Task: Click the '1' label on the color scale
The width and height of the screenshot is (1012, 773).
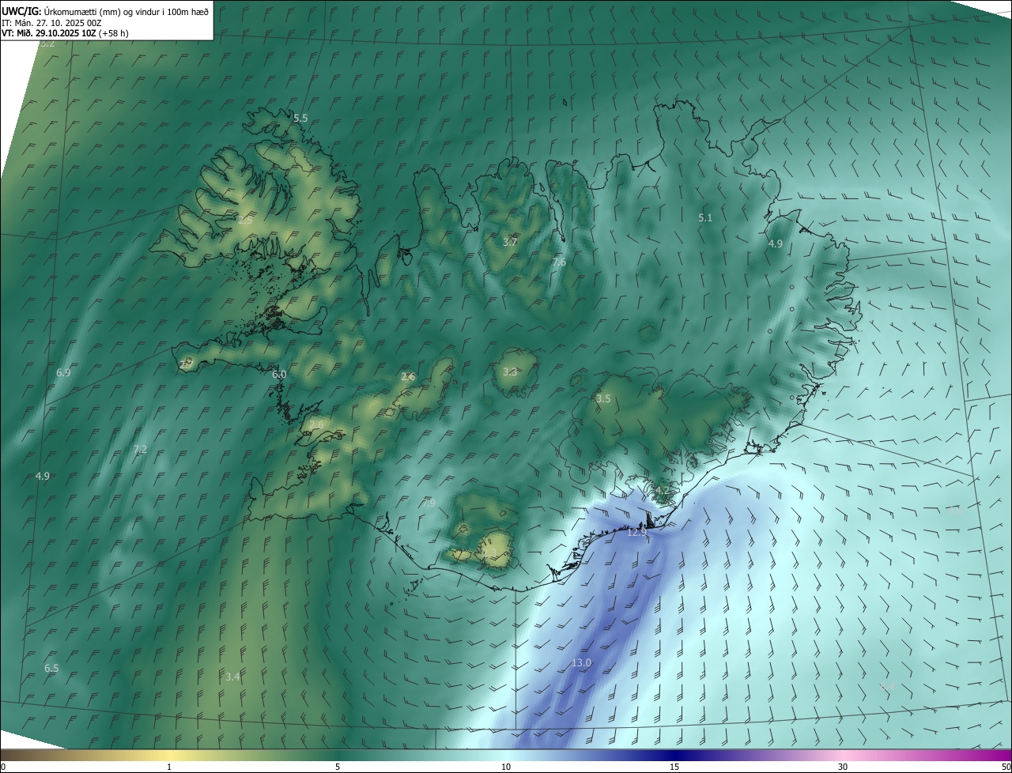Action: tap(169, 767)
